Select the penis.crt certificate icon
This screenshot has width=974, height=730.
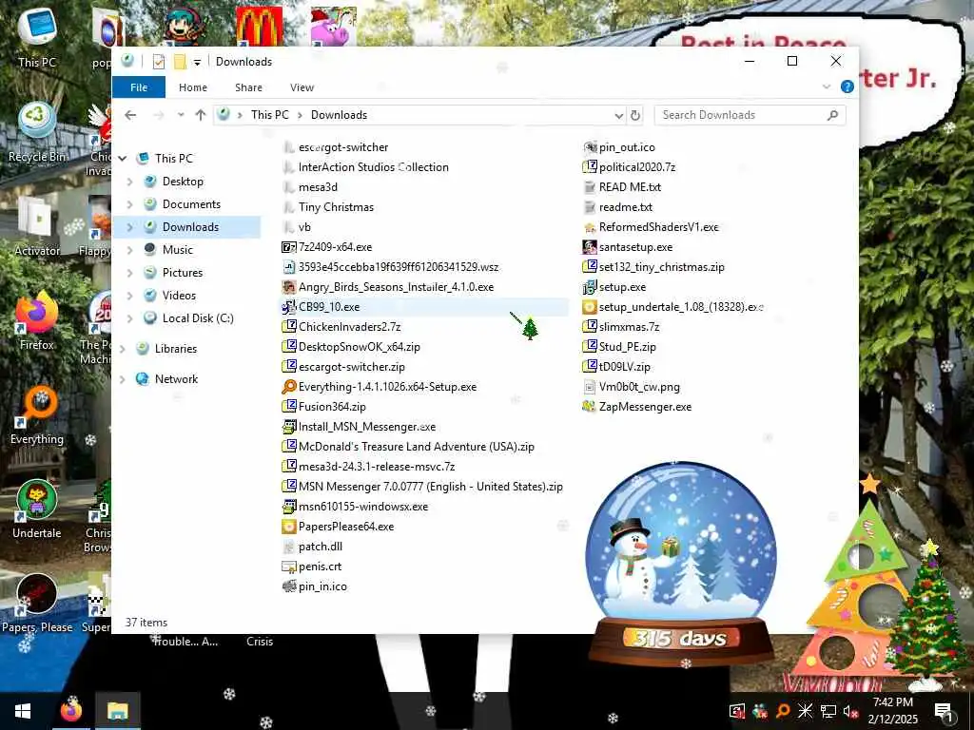point(289,567)
